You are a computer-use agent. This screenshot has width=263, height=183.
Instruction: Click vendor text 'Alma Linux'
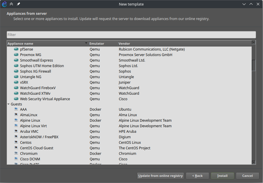pos(128,115)
